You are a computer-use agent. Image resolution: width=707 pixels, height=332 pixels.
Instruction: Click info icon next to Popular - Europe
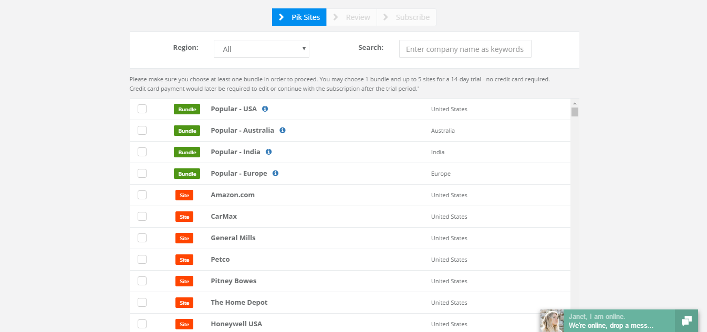point(275,173)
